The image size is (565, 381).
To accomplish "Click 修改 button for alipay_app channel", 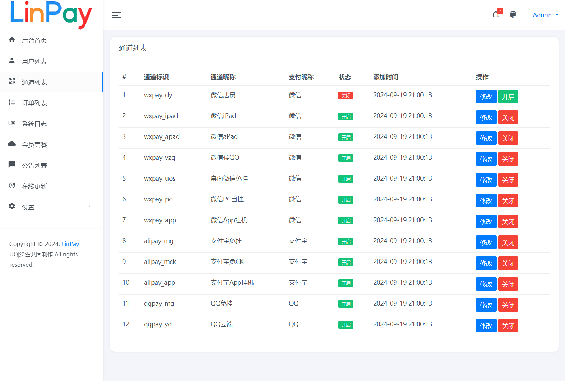I will [x=486, y=284].
